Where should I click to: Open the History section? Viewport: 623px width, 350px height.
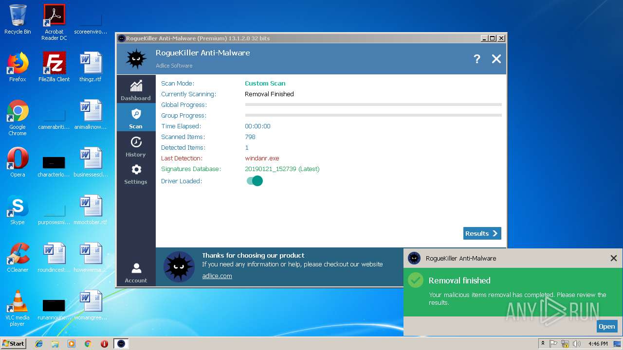tap(136, 146)
